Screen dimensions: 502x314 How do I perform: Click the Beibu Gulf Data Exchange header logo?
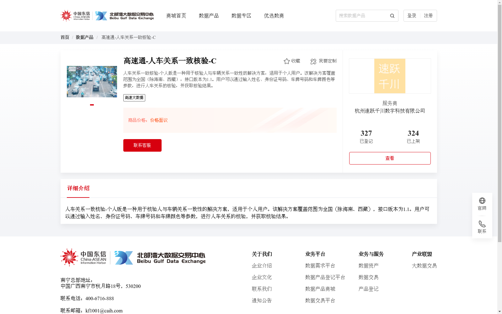pyautogui.click(x=125, y=16)
